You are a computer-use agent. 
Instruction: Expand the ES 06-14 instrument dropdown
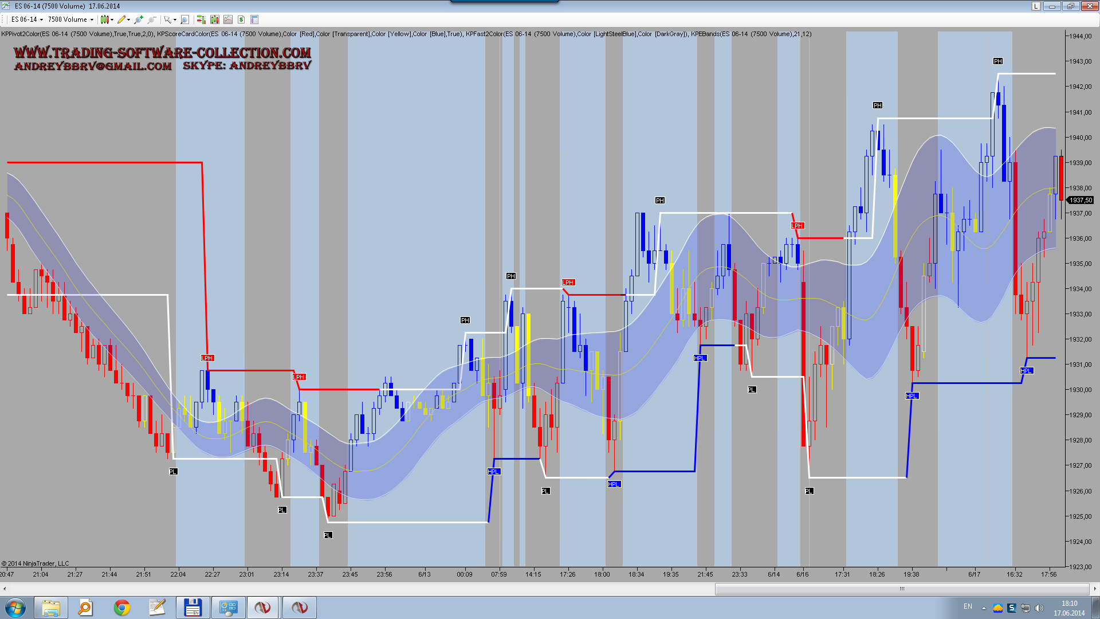click(x=41, y=19)
